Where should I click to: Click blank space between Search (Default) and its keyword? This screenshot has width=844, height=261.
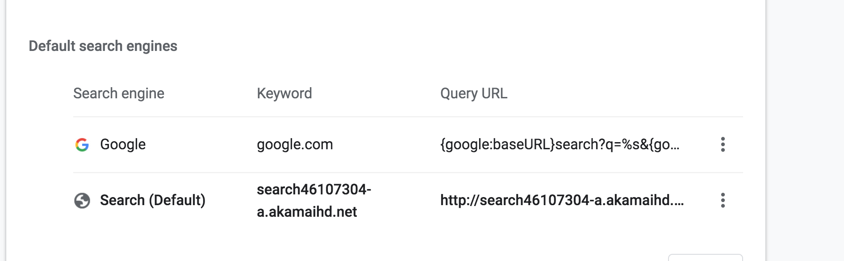(x=231, y=200)
